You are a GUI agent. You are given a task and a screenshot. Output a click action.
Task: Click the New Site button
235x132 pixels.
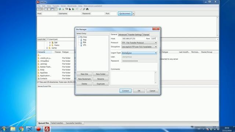point(84,74)
